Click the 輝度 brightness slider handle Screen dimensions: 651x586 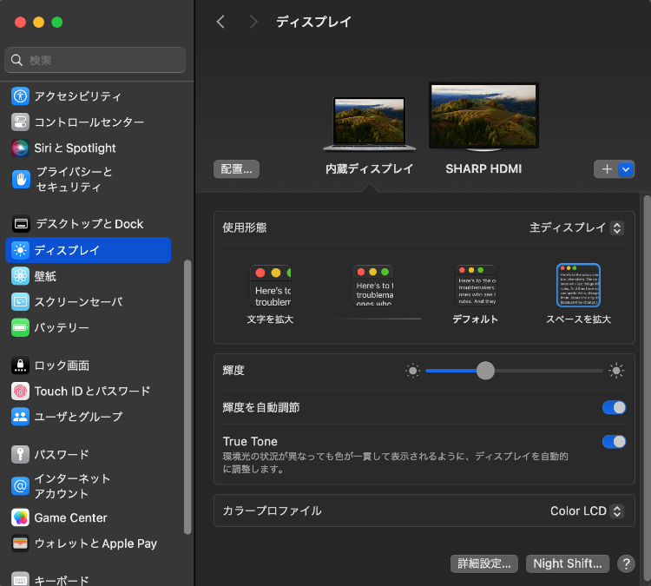(x=485, y=371)
